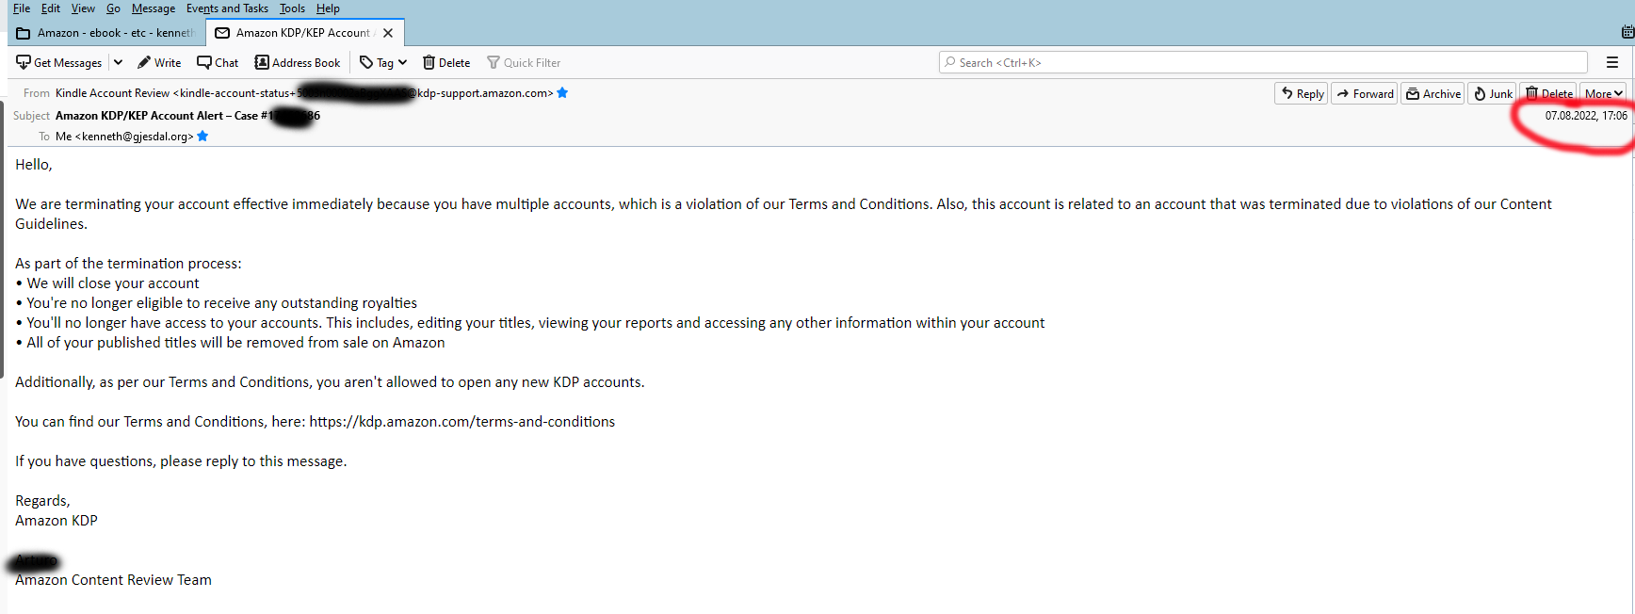Open the KDP terms-and-conditions link
This screenshot has width=1635, height=614.
pos(461,422)
